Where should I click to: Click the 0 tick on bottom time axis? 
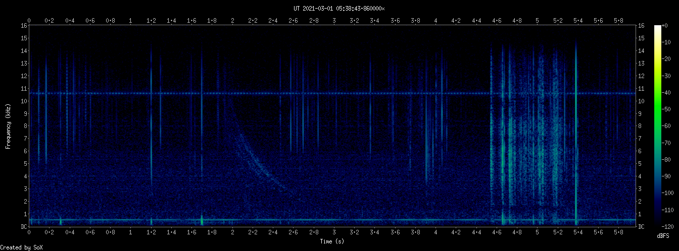(x=29, y=232)
